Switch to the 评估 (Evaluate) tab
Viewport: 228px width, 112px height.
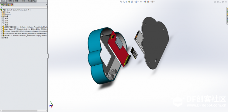tap(23, 1)
